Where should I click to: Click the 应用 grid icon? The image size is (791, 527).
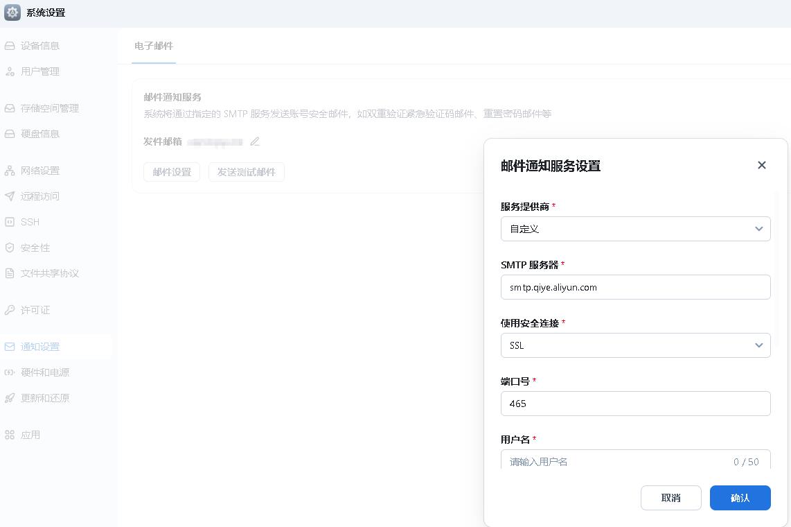(x=10, y=435)
